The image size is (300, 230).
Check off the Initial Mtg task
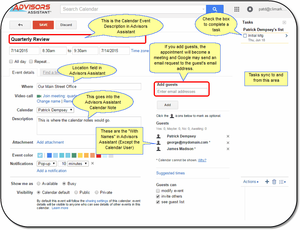[245, 36]
